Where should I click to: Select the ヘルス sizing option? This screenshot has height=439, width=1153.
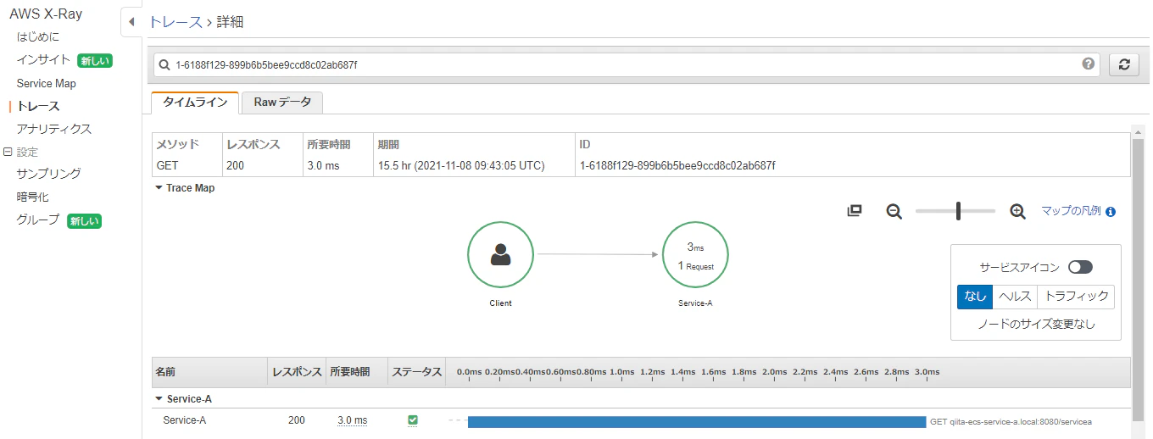[x=1015, y=297]
